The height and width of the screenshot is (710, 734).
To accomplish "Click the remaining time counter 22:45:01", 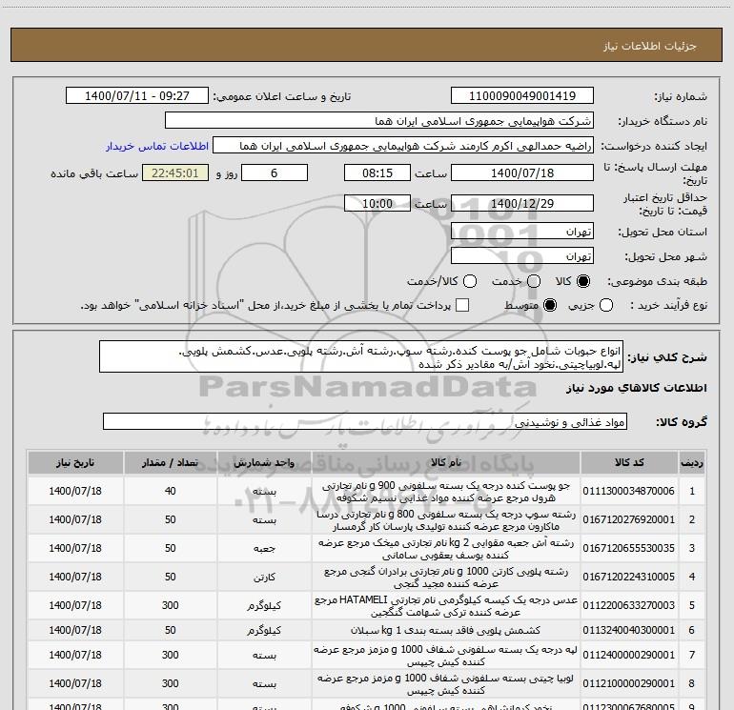I will click(x=174, y=173).
